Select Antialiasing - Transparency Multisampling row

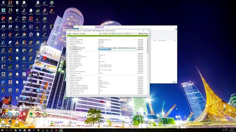click(107, 85)
